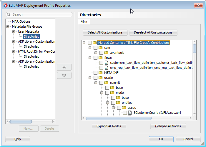Check the emp_reg_task_flow_definition file checkbox
The height and width of the screenshot is (147, 206).
point(101,68)
